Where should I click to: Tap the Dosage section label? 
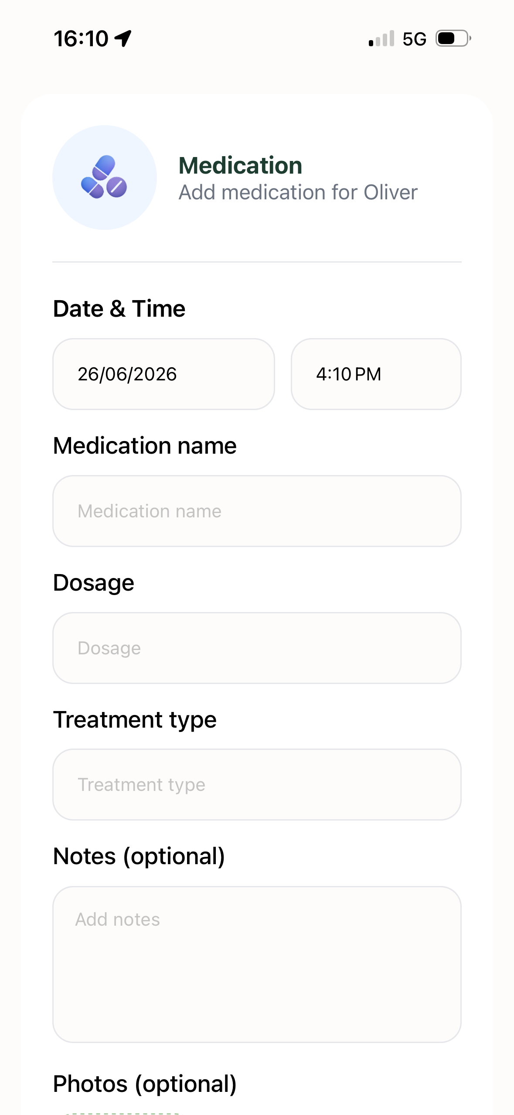(93, 583)
